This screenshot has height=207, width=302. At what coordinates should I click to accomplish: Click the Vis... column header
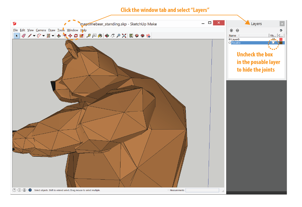click(x=273, y=36)
